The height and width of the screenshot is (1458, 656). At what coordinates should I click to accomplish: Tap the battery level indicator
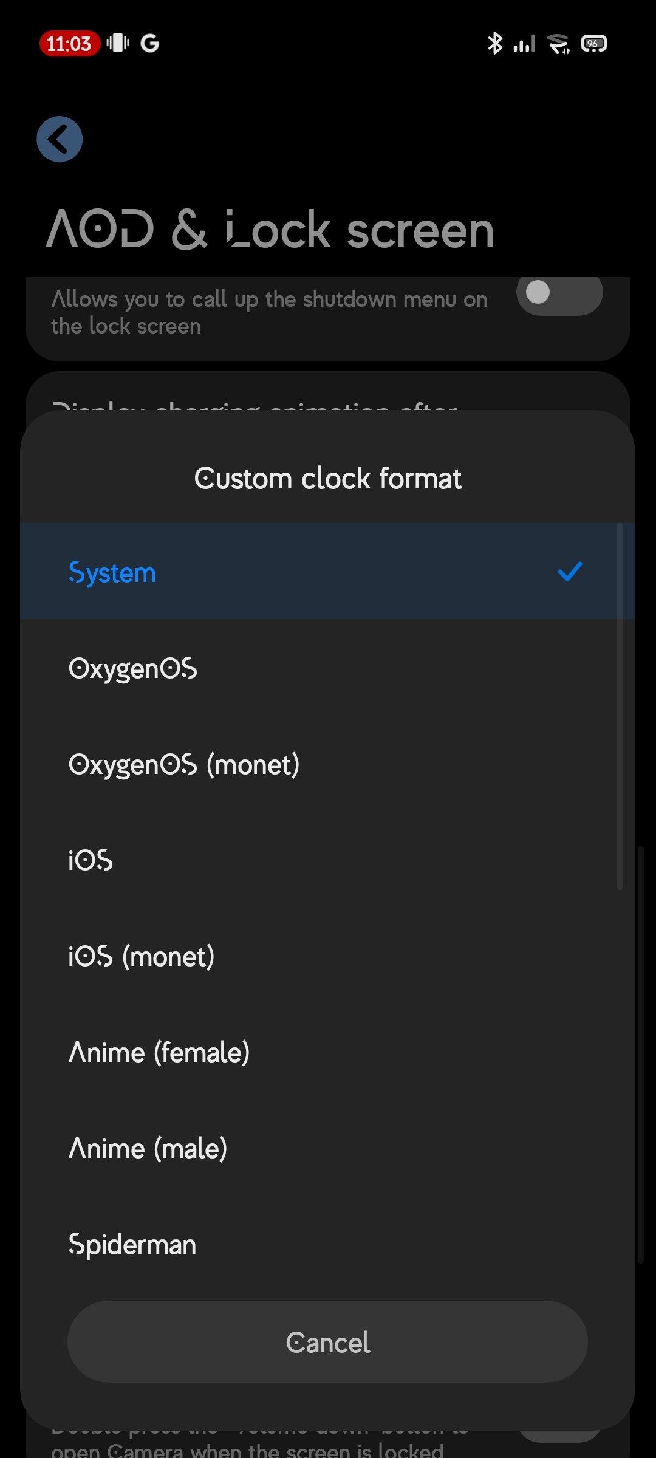coord(593,44)
